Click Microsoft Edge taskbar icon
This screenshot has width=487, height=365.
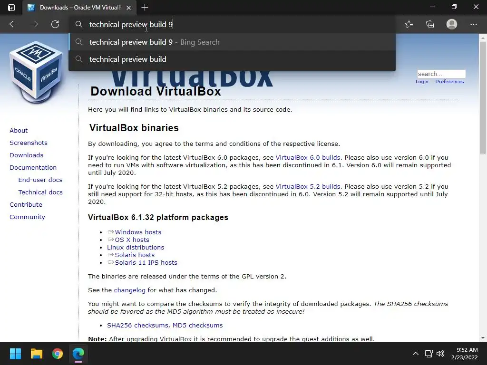(78, 354)
